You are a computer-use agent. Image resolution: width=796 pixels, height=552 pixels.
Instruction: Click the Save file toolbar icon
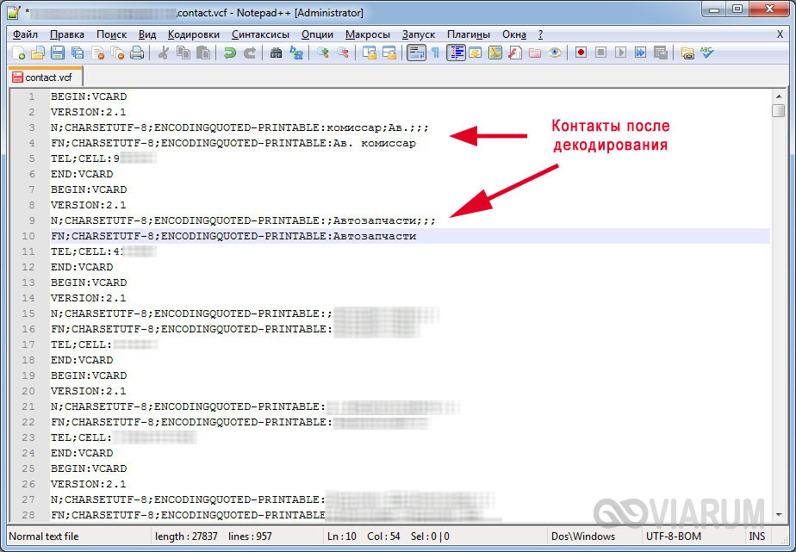click(58, 53)
